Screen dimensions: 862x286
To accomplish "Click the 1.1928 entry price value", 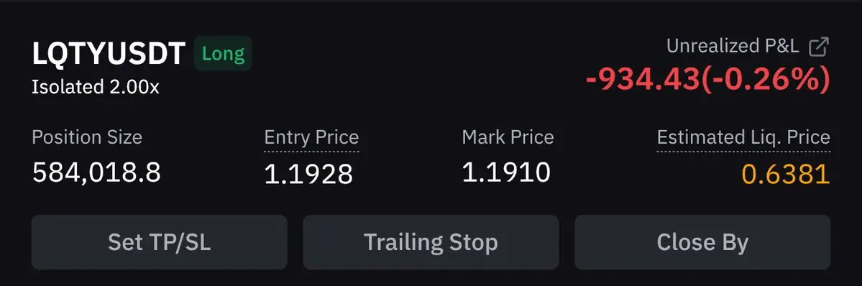I will coord(308,175).
